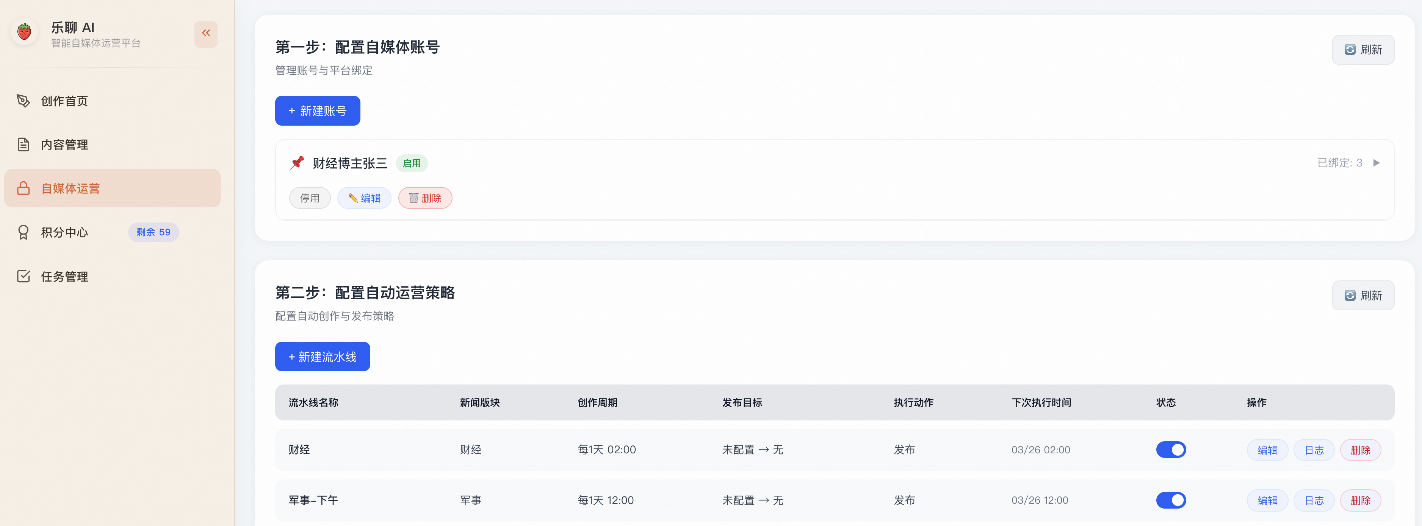Click the checkbox icon beside 任务管理
The height and width of the screenshot is (526, 1422).
pos(23,276)
